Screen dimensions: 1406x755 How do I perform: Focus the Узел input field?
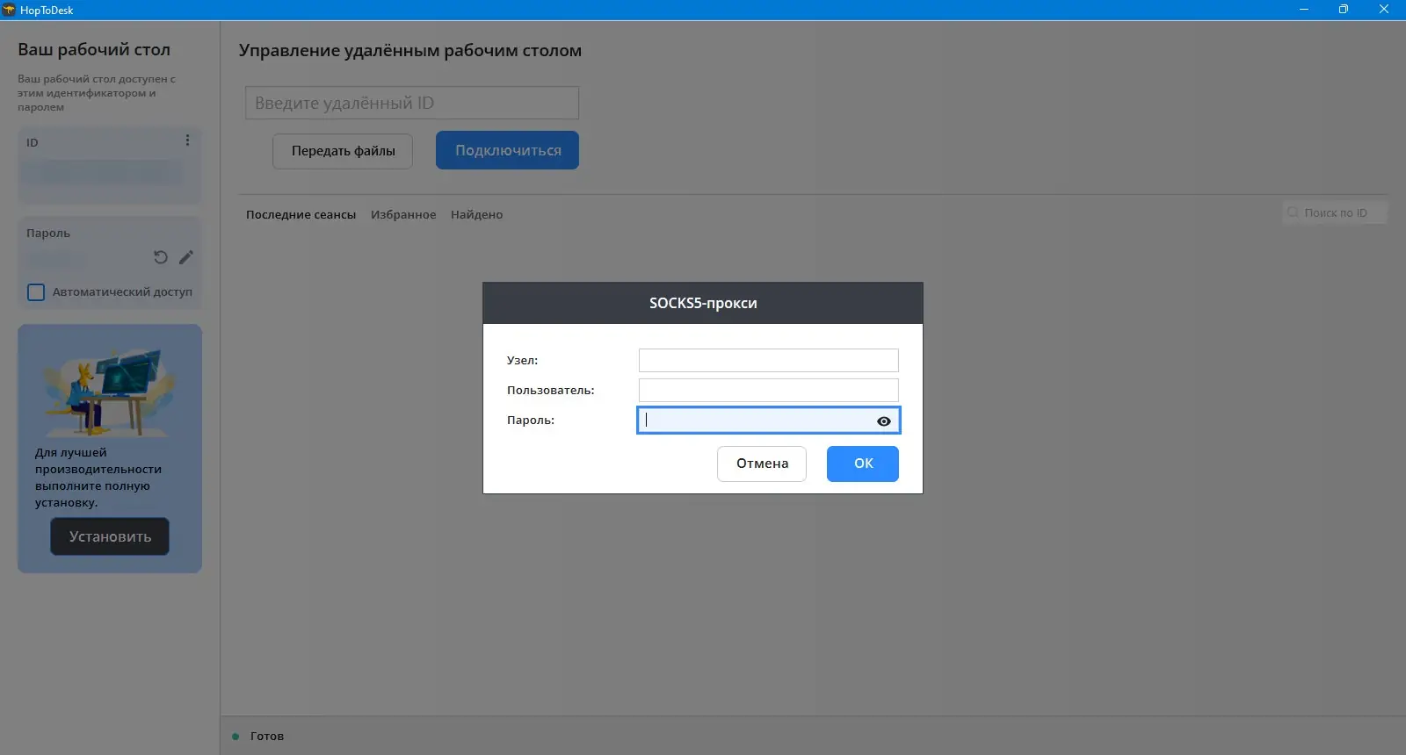point(769,360)
